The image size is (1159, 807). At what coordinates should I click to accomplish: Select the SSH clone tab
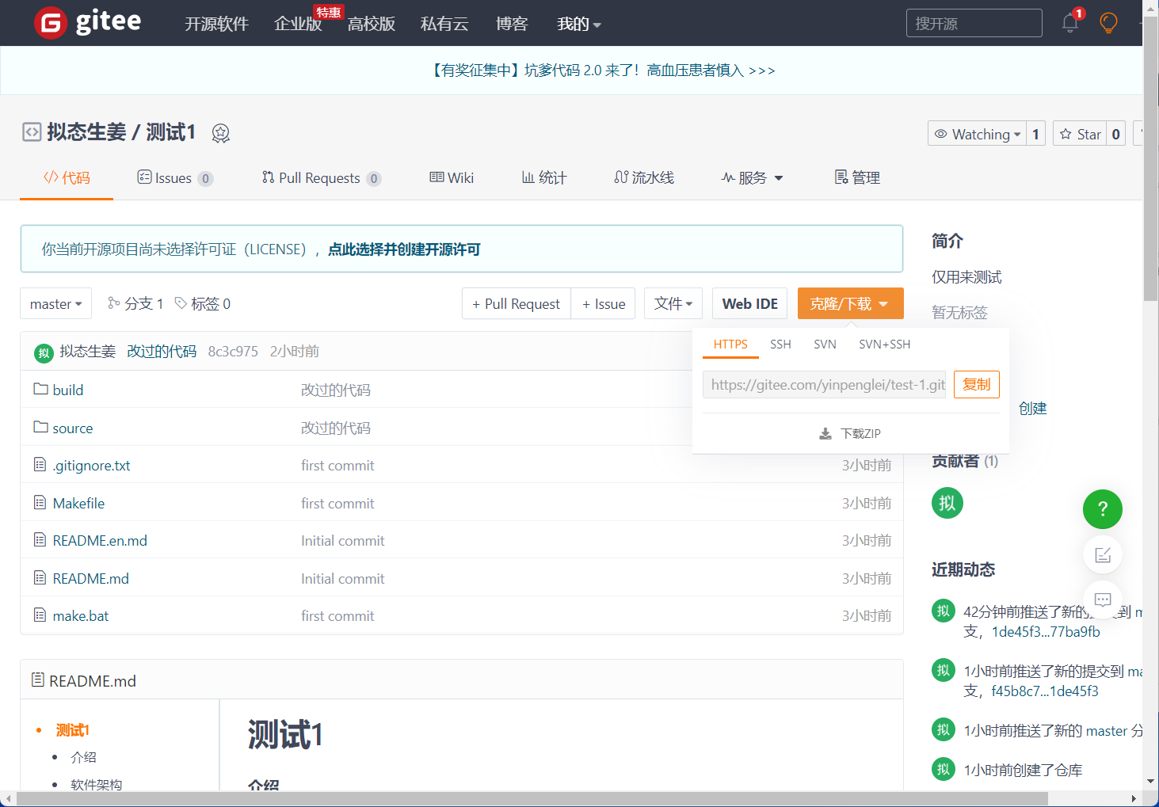click(780, 344)
